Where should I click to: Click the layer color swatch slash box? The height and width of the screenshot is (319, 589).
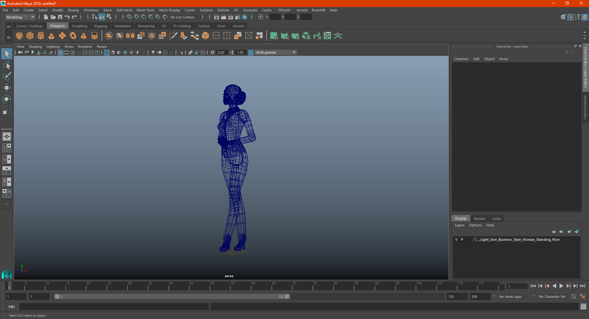pos(473,240)
